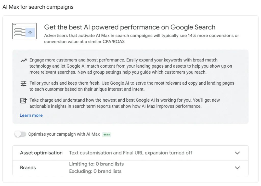The image size is (261, 186).
Task: Click the 'Optimise your campaign with AI Max' label
Action: [64, 134]
